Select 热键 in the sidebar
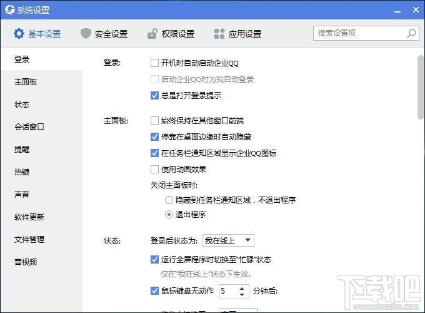Screen dimensions: 425x313 click(41, 172)
